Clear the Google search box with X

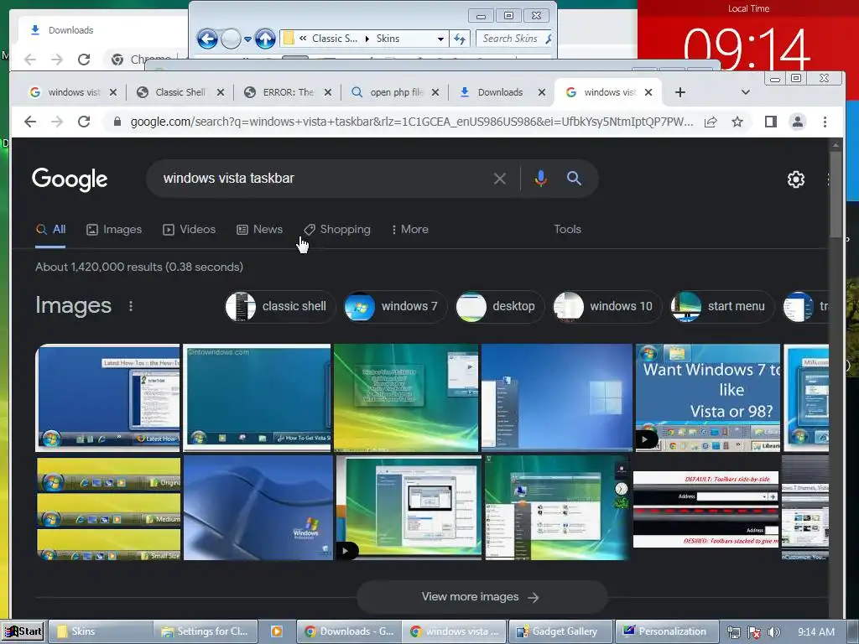tap(499, 179)
